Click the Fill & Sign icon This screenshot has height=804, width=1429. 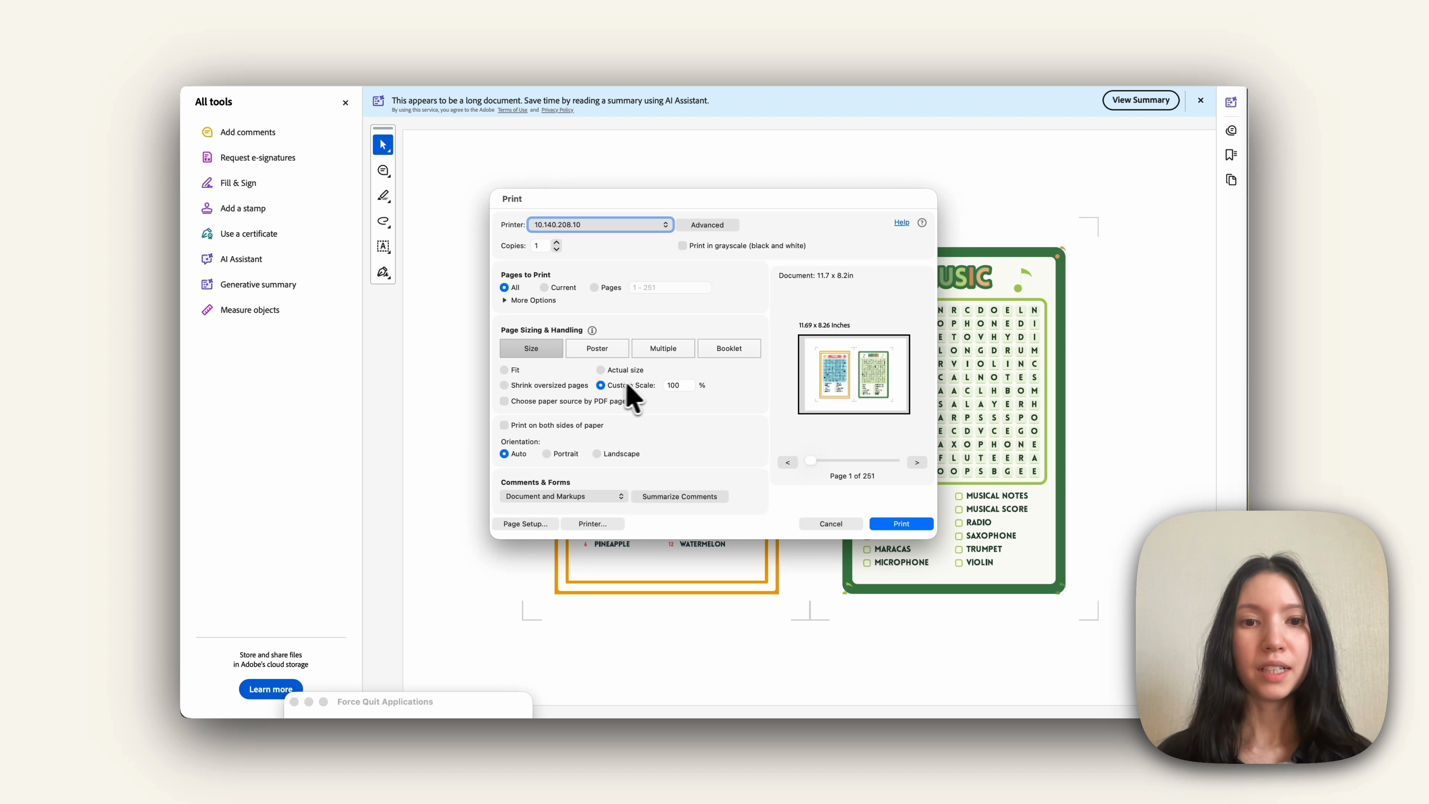tap(207, 182)
